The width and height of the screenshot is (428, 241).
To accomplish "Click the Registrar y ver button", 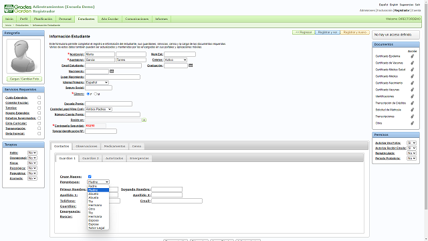I will 328,32.
